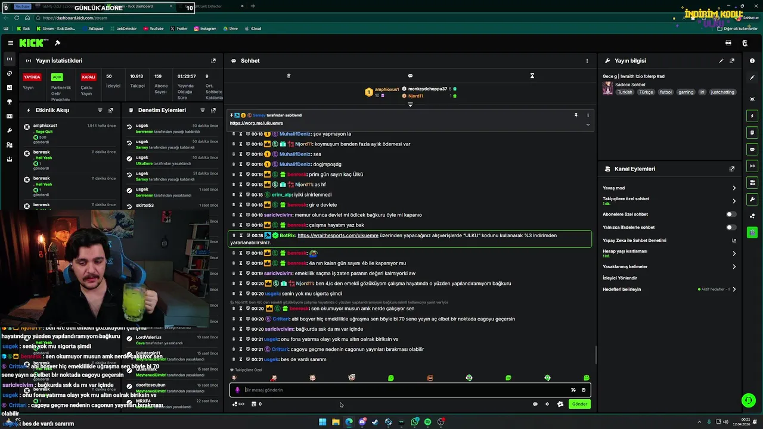
Task: Pop out the Etkinlik Akışı panel
Action: [111, 110]
